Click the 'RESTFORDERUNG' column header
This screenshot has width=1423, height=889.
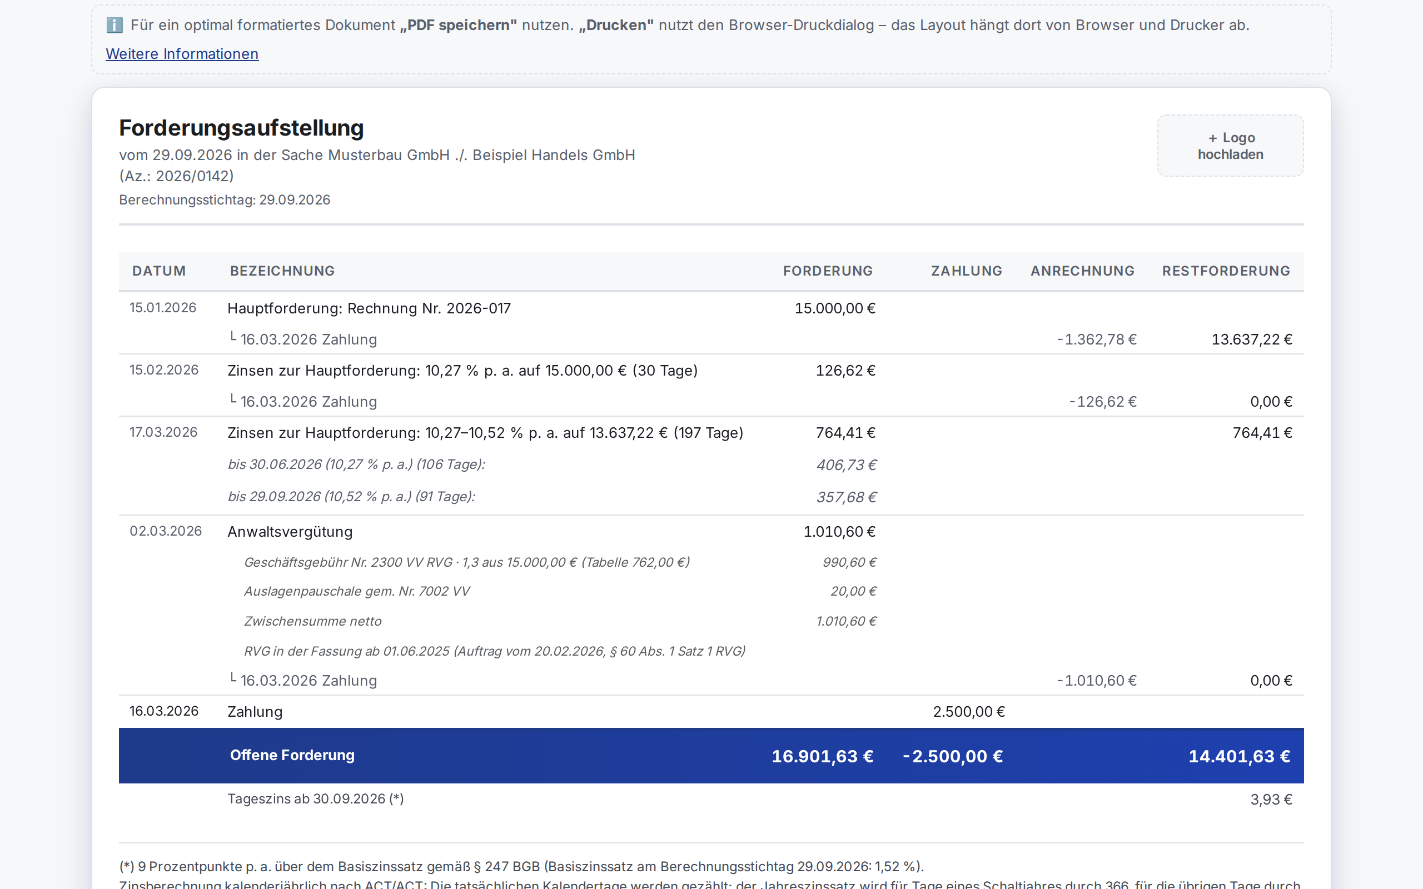pos(1226,271)
